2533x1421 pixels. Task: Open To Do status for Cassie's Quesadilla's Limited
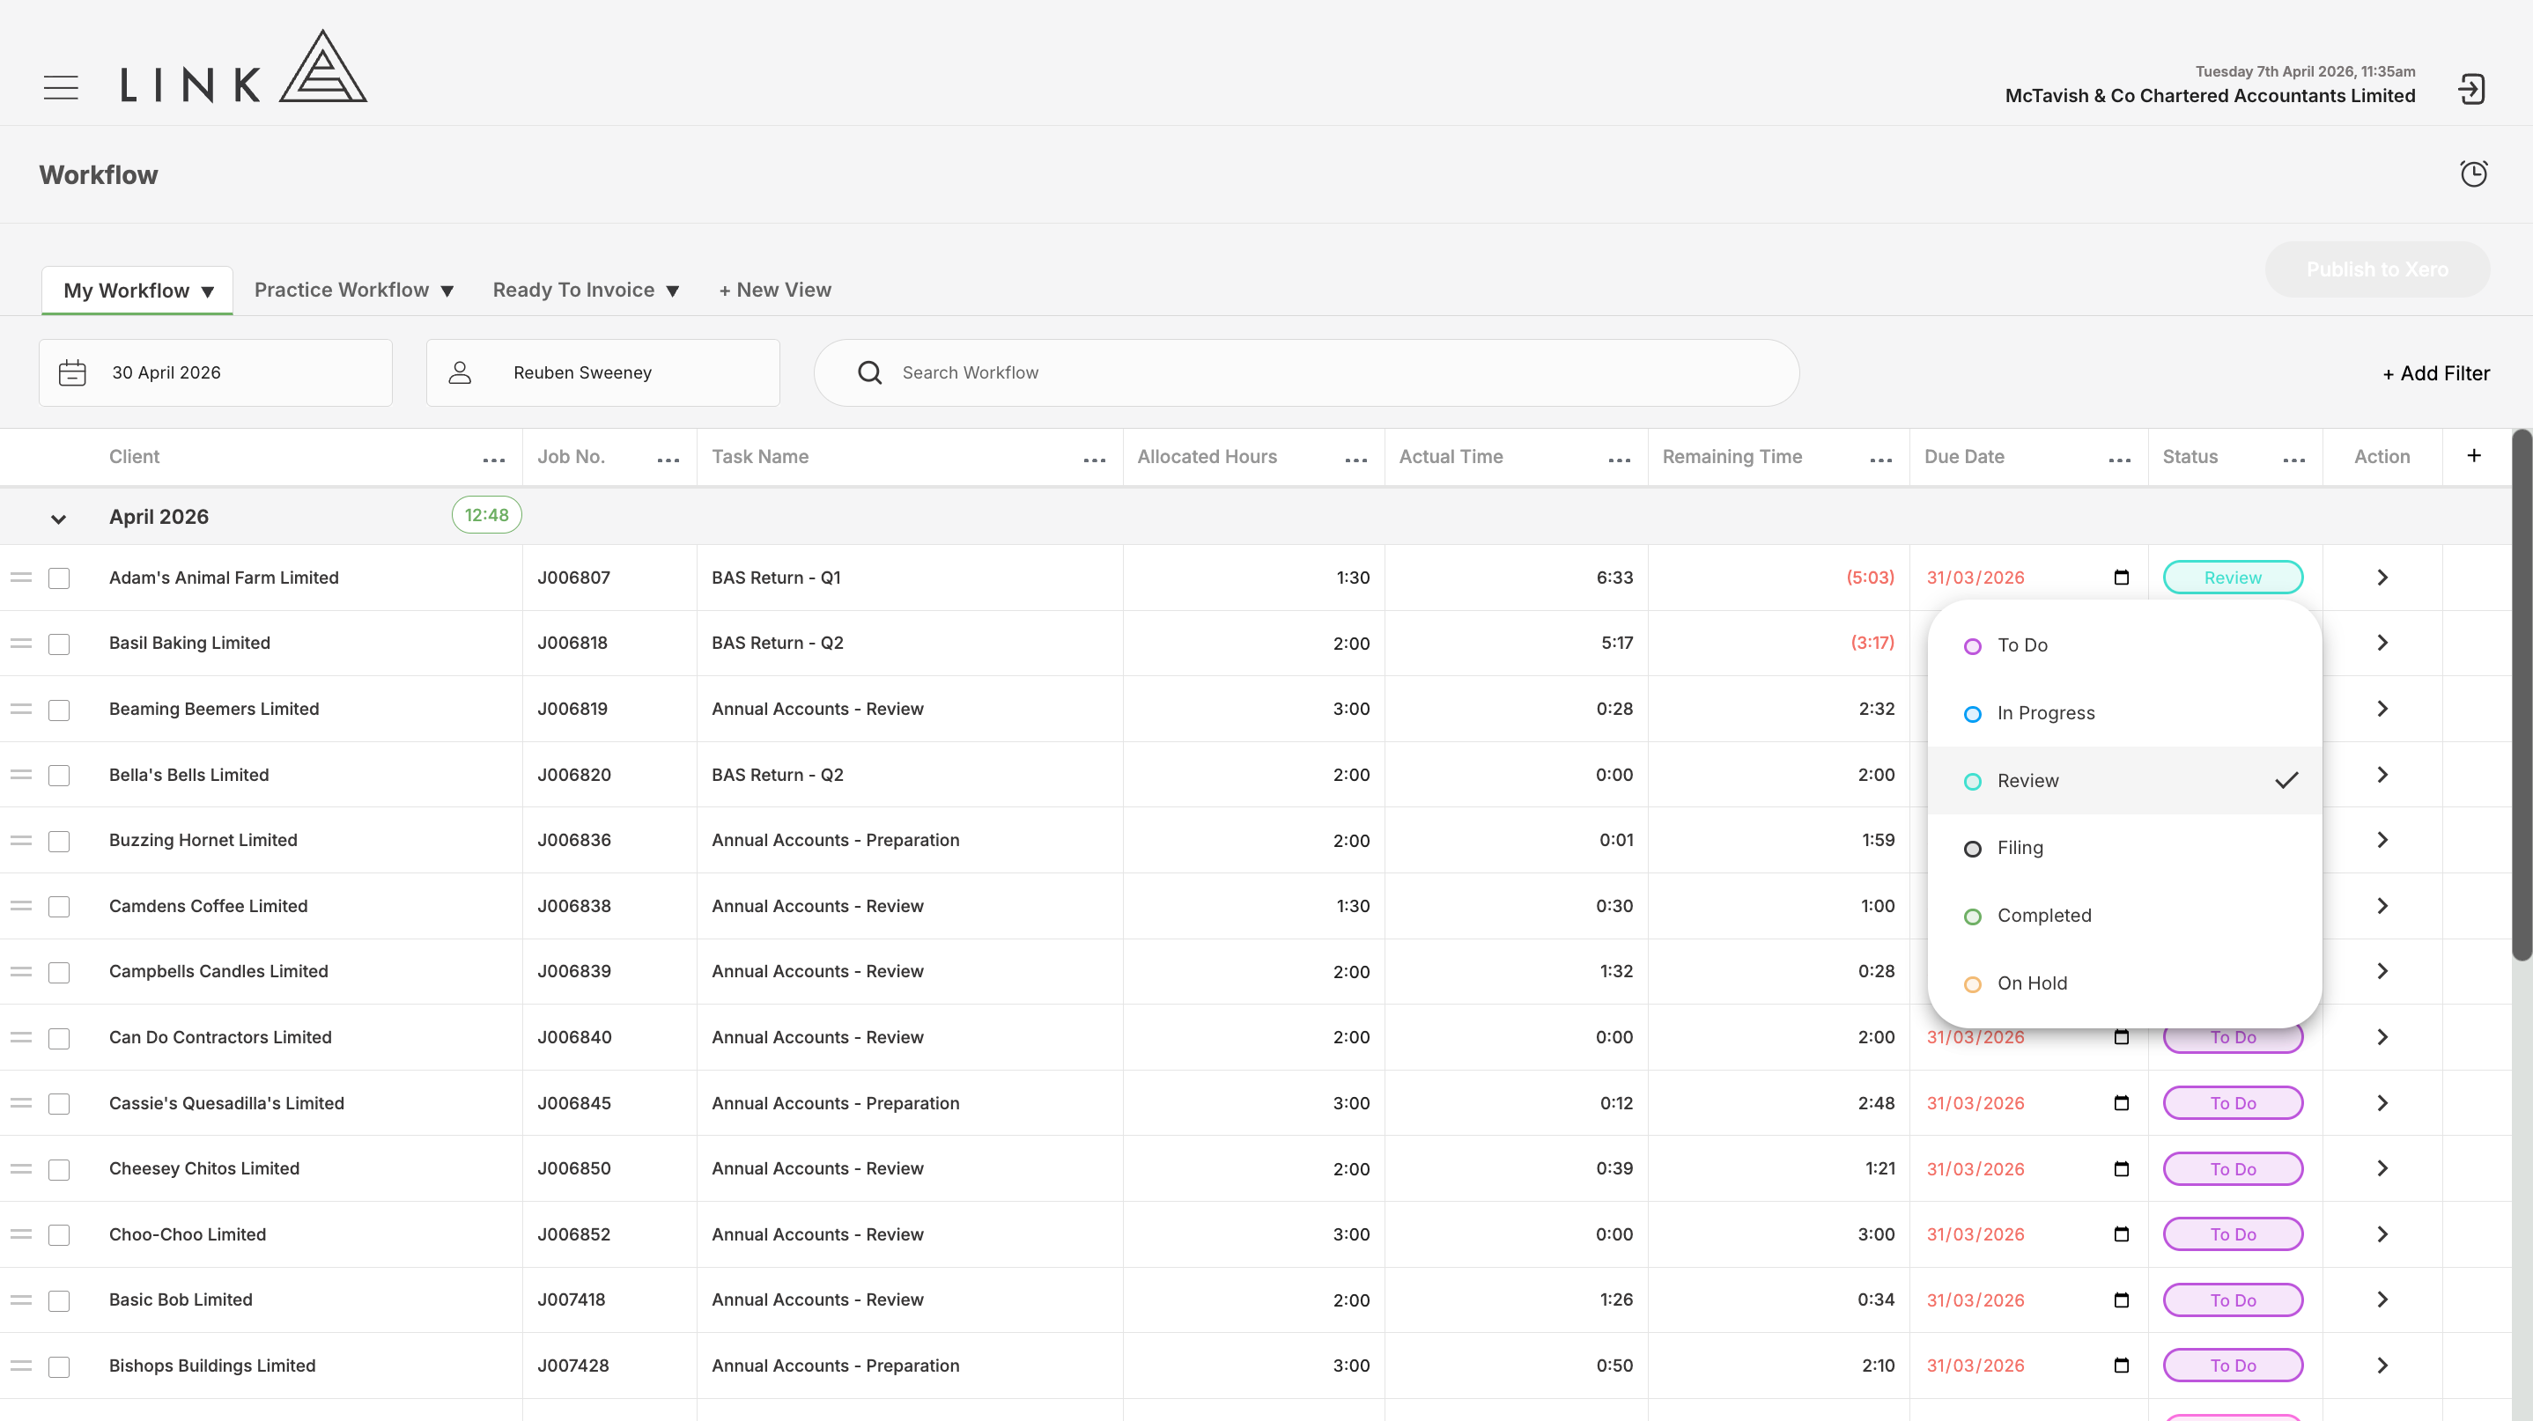(2232, 1102)
